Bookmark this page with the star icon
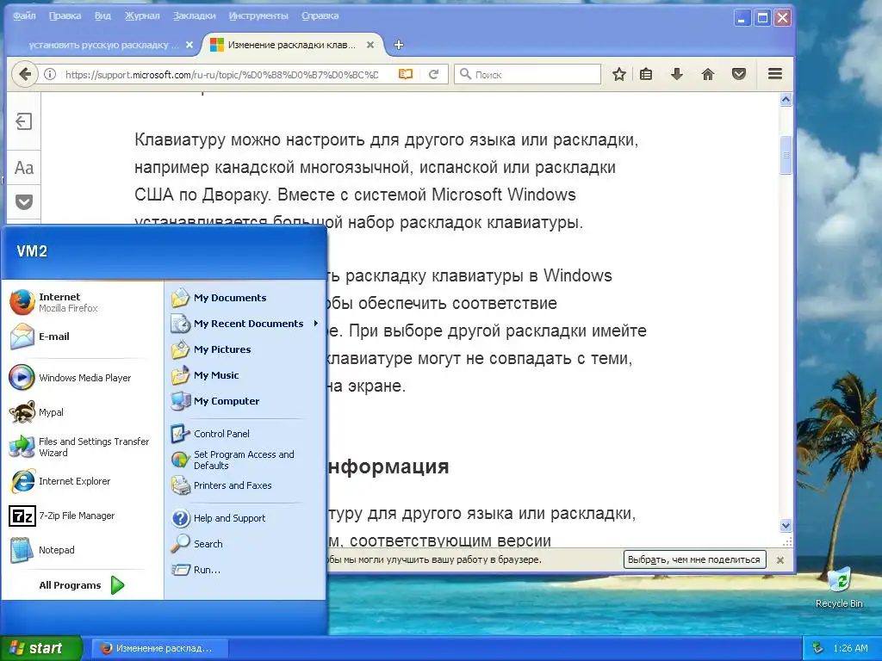 pyautogui.click(x=618, y=74)
